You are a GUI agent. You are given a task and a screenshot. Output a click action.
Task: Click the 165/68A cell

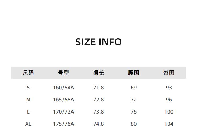(x=64, y=100)
